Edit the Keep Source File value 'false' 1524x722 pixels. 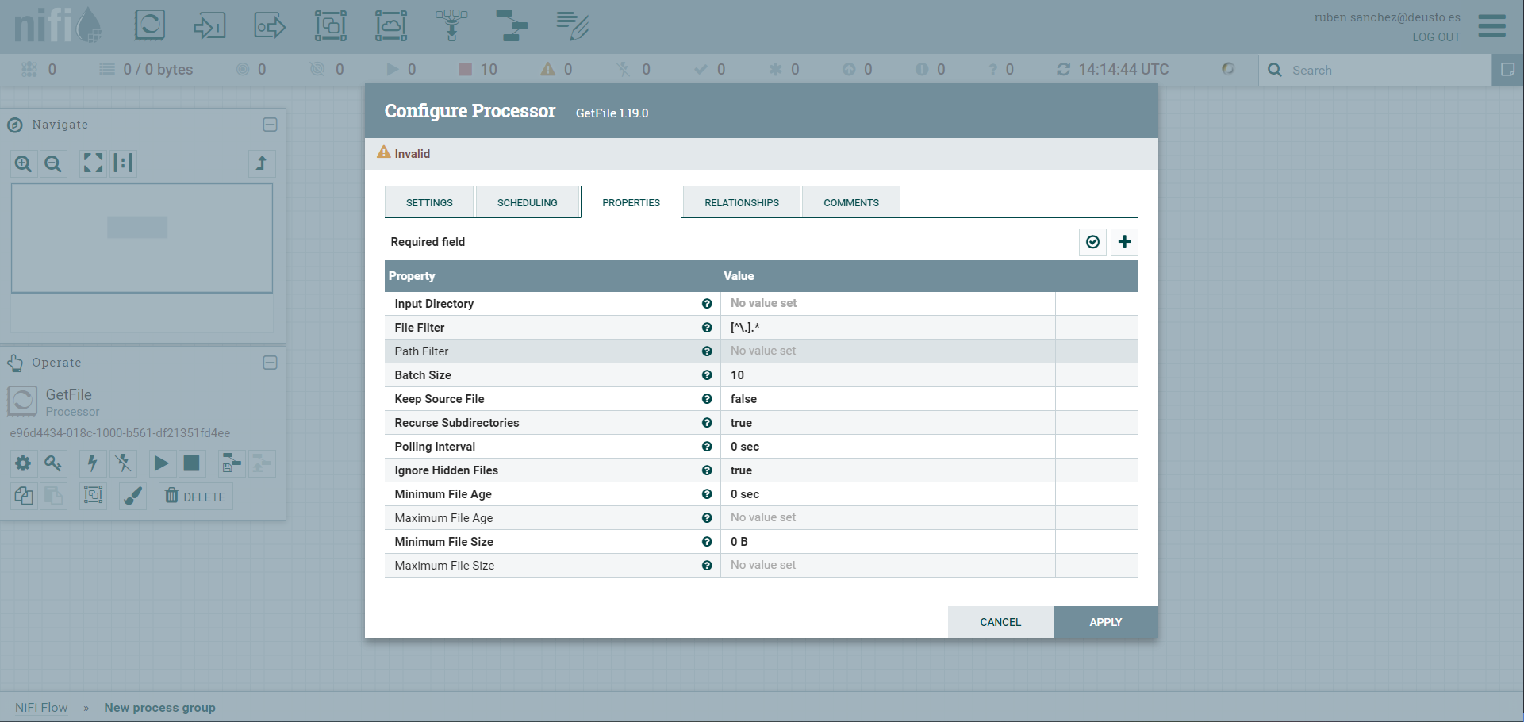pos(888,399)
